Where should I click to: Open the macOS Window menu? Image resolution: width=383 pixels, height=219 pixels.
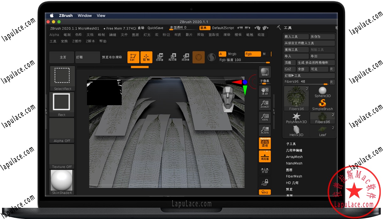click(85, 16)
